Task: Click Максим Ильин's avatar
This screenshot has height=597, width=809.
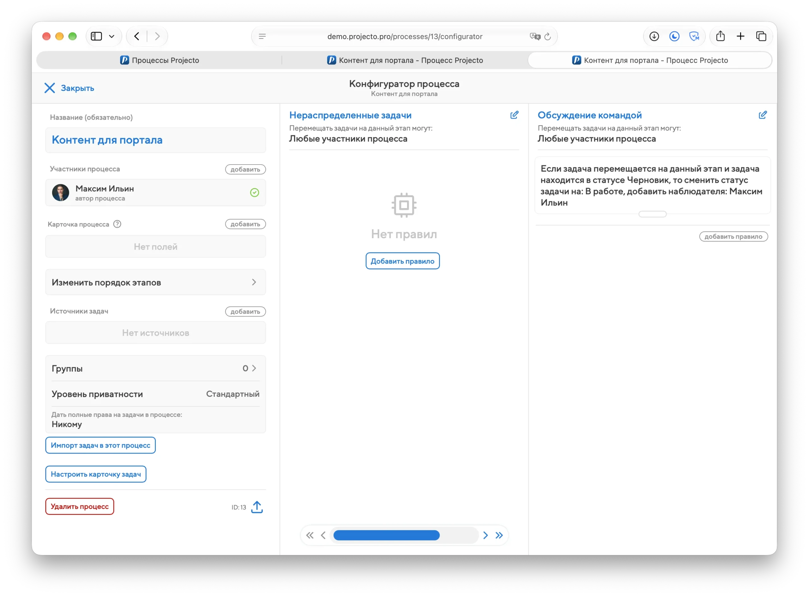Action: [60, 193]
